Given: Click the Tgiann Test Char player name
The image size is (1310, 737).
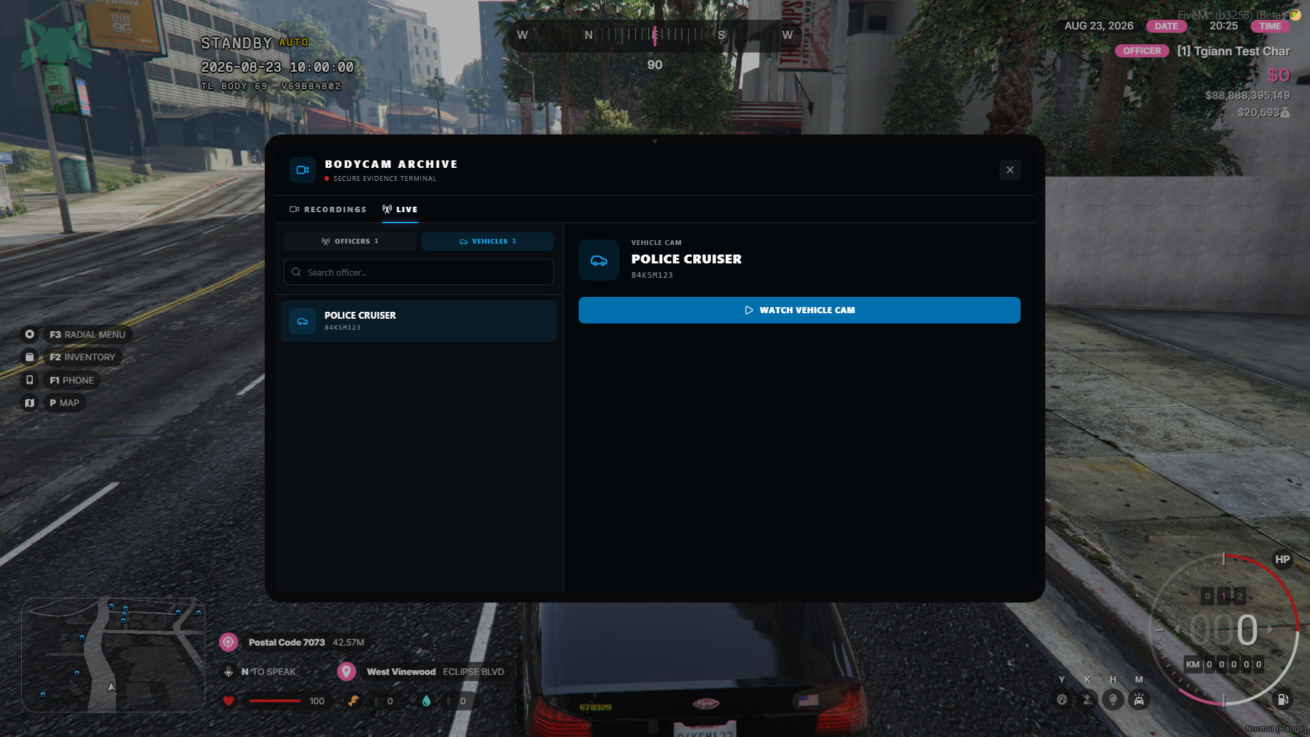Looking at the screenshot, I should [x=1234, y=51].
